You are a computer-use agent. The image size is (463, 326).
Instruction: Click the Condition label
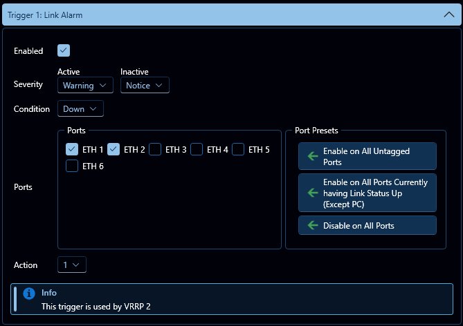click(32, 109)
